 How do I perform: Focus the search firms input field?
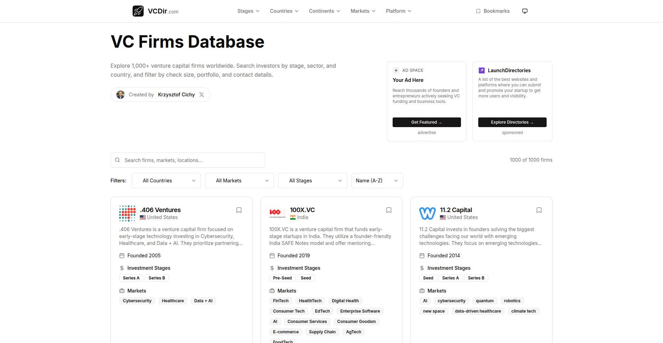click(188, 160)
